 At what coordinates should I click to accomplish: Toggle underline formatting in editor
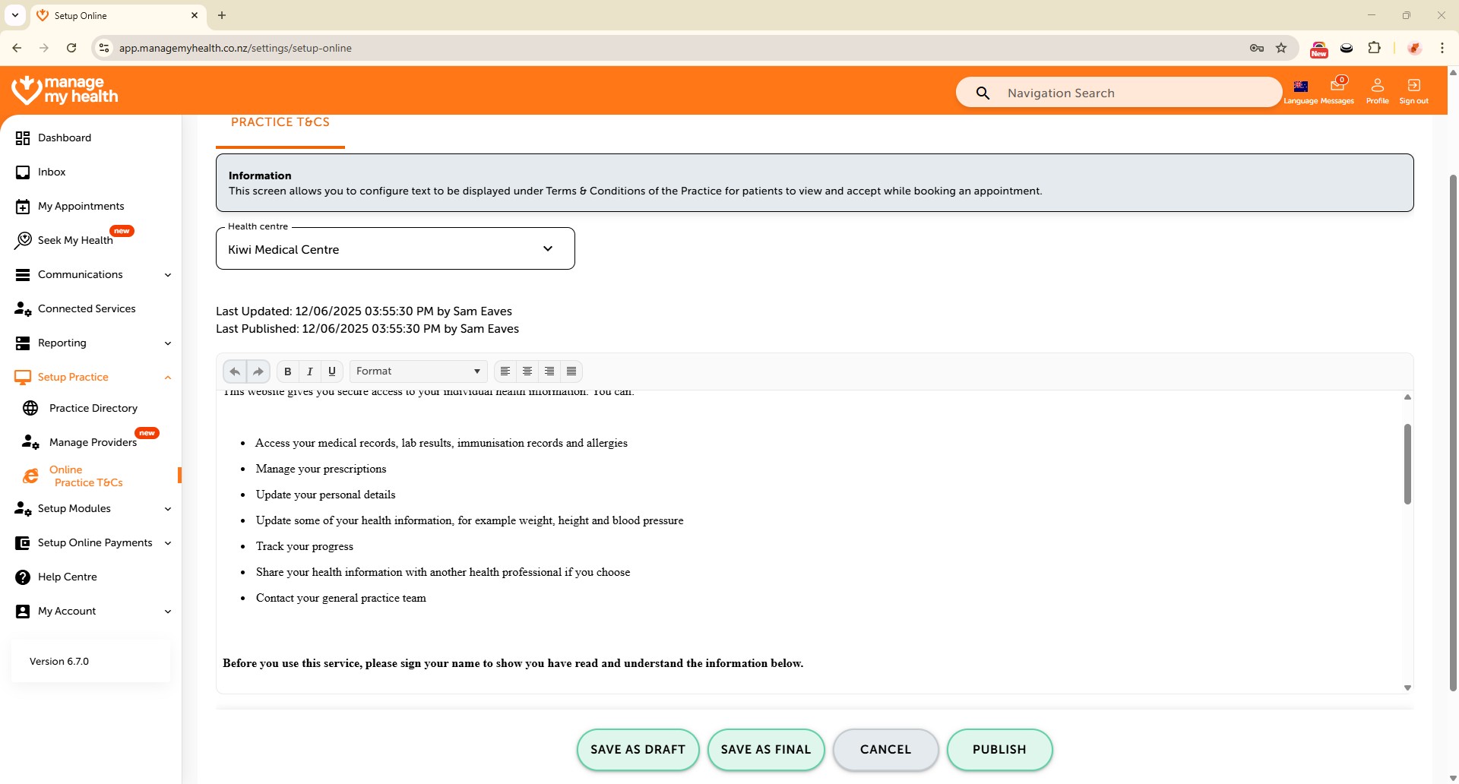tap(332, 371)
